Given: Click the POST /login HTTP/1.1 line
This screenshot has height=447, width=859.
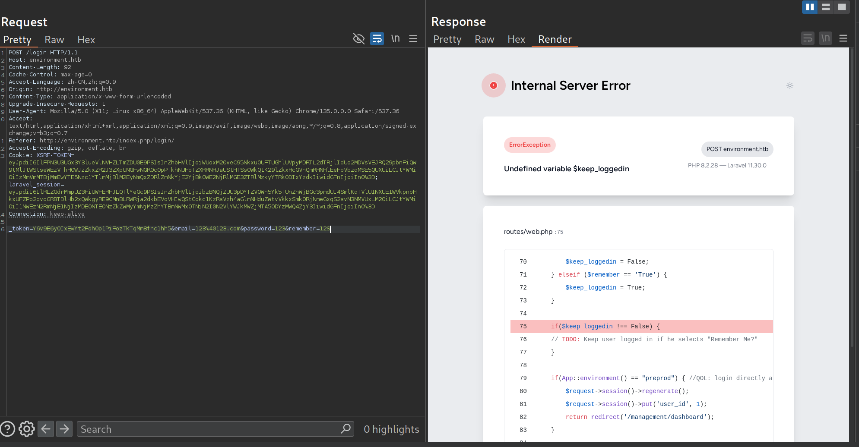Looking at the screenshot, I should (43, 53).
